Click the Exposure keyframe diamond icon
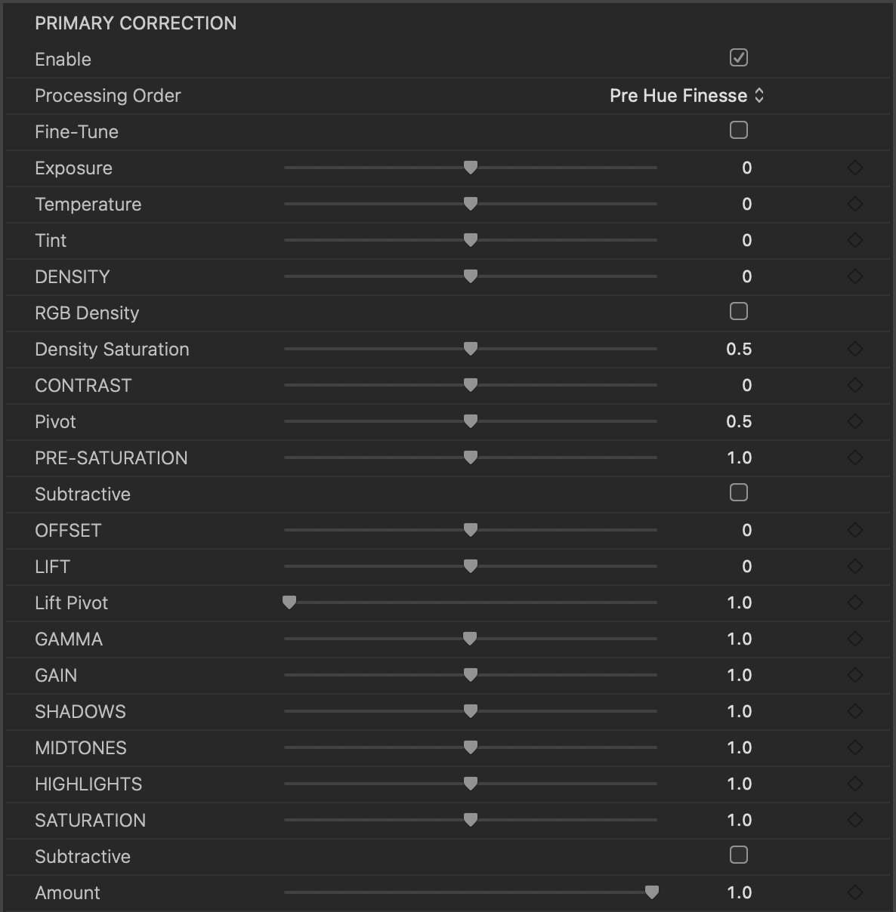This screenshot has height=912, width=896. pos(855,168)
